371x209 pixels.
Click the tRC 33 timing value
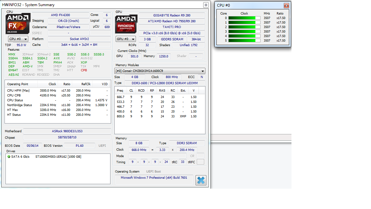tap(182, 162)
